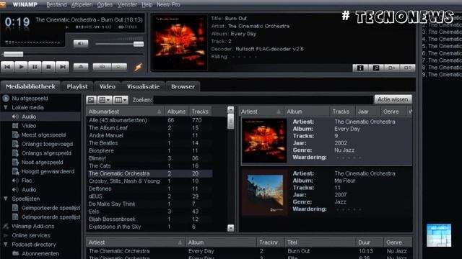
Task: Open the Opties menu
Action: point(105,5)
